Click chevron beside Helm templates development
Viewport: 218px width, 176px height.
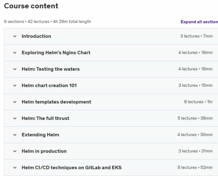15,102
